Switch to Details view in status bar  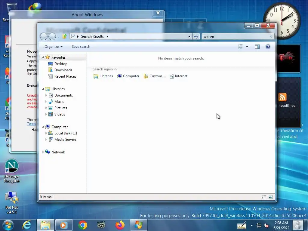(x=264, y=197)
